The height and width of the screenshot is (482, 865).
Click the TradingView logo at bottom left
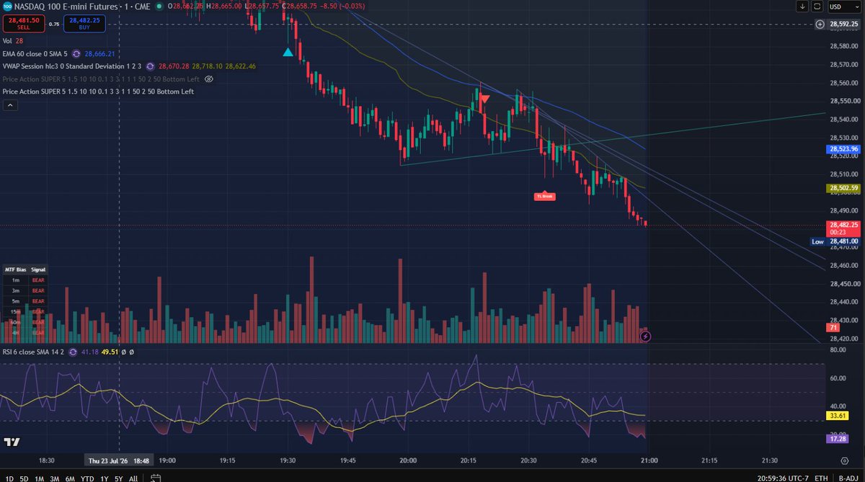tap(10, 442)
